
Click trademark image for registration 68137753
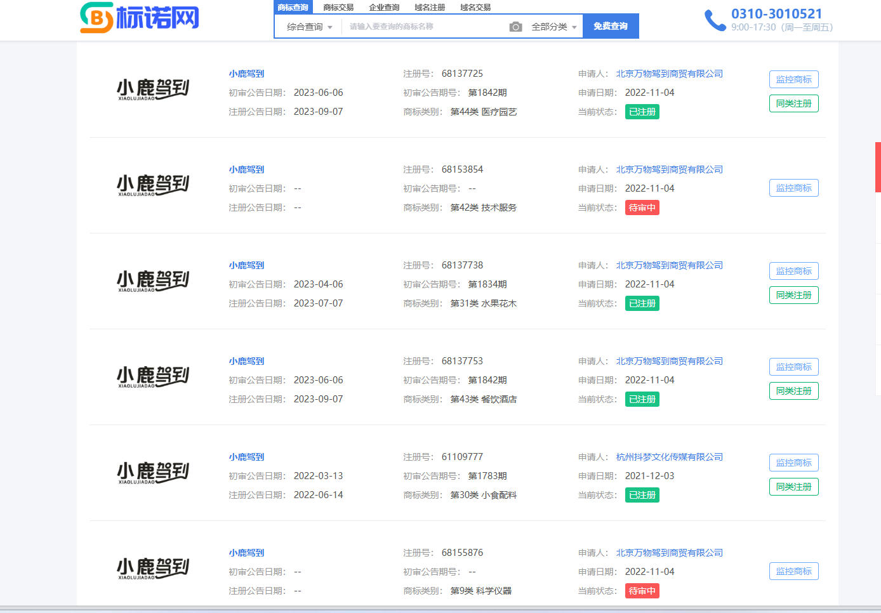(x=153, y=377)
